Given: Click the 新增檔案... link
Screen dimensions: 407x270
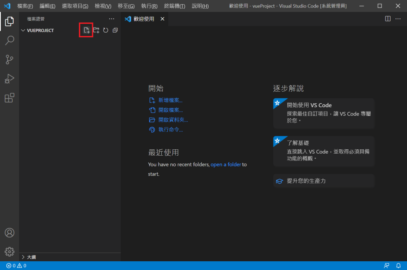Looking at the screenshot, I should [x=170, y=100].
